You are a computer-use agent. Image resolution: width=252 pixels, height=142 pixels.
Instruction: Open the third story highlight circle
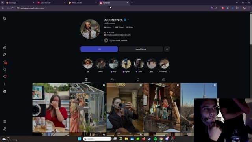coord(113,64)
